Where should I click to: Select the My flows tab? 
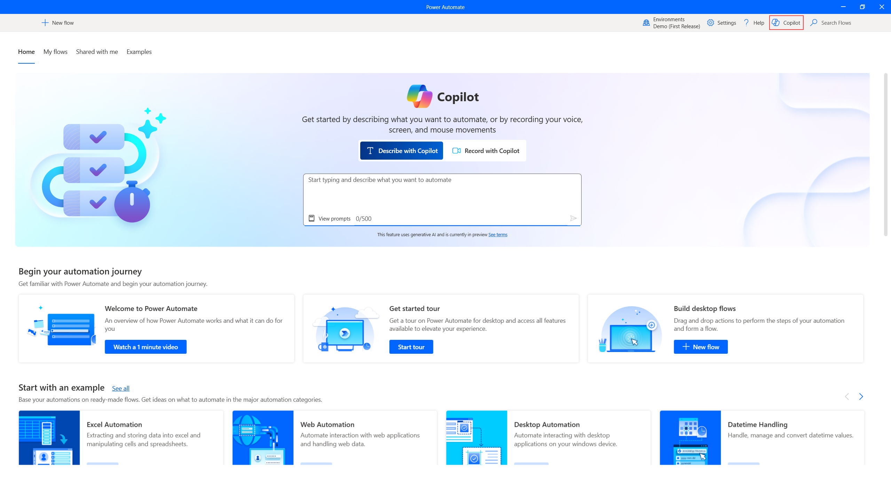[x=56, y=51]
